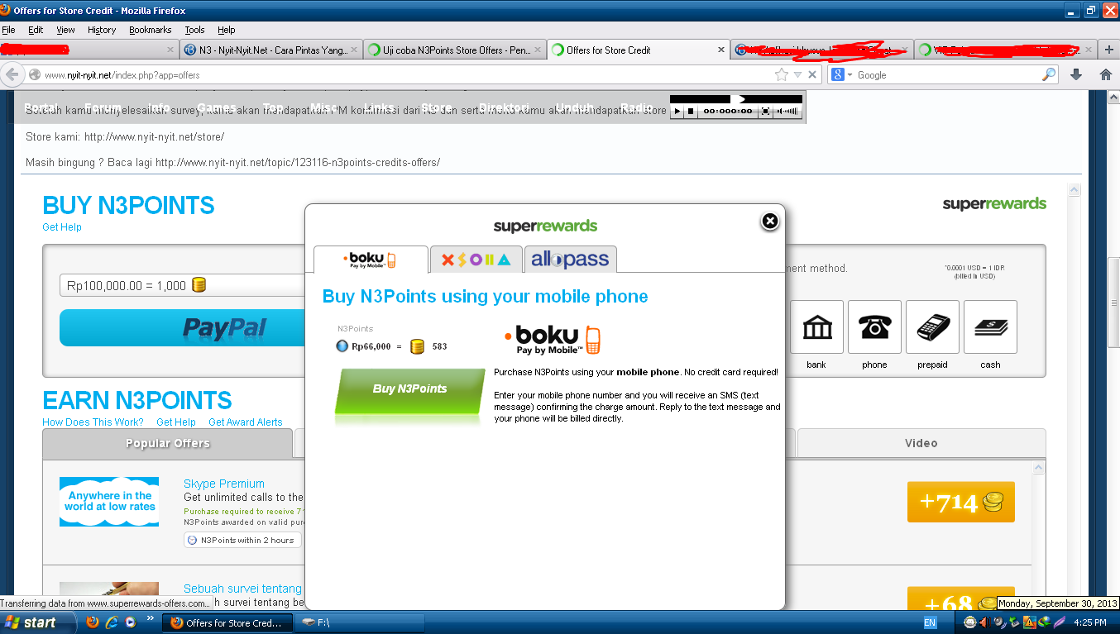1120x634 pixels.
Task: Click the +714 coins reward button
Action: [960, 502]
